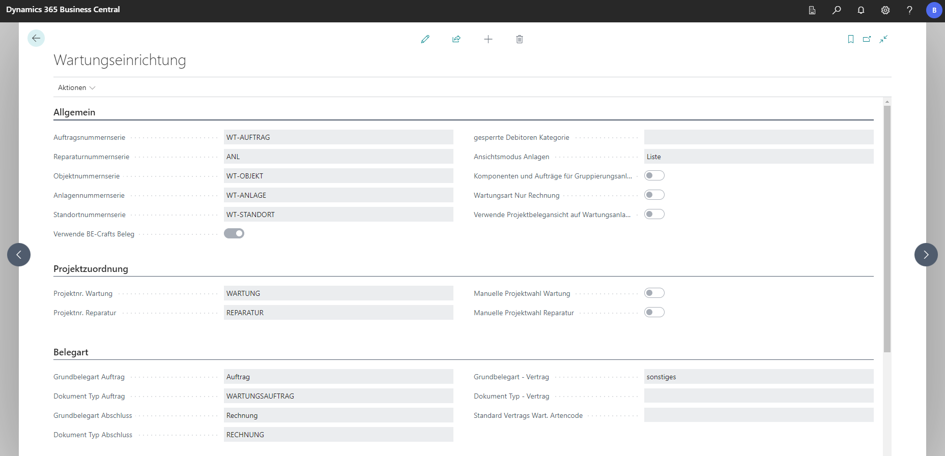Click scrollbar up arrow
The height and width of the screenshot is (456, 945).
click(887, 102)
